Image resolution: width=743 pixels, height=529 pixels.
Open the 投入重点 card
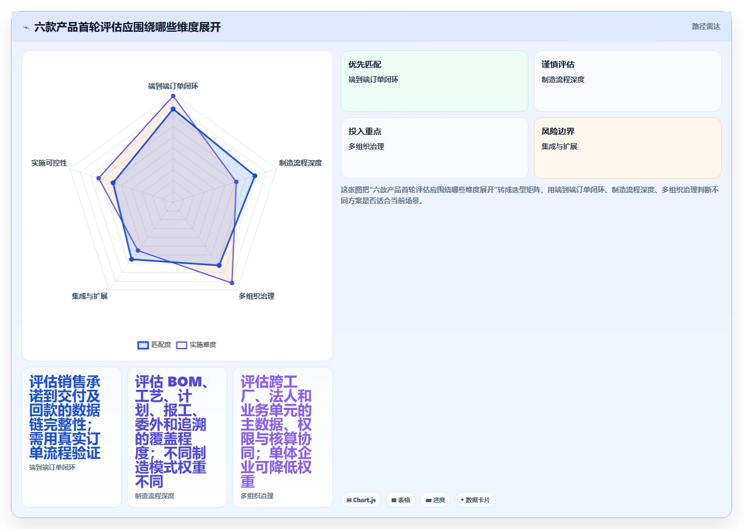coord(435,148)
